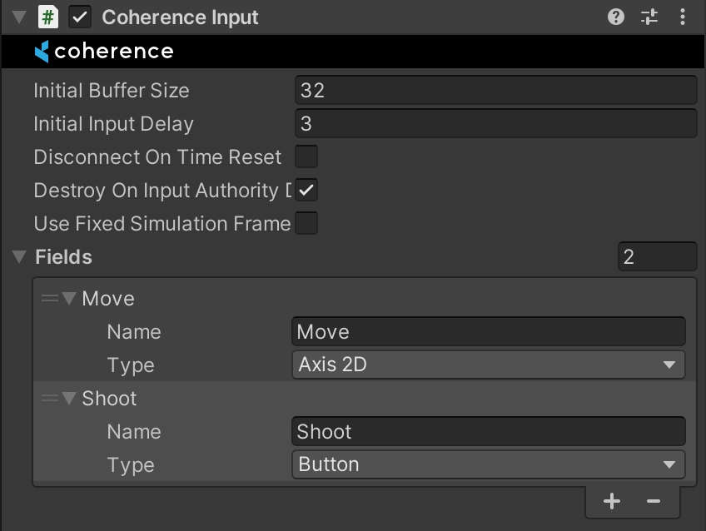Grab the Shoot field reorder handle
The height and width of the screenshot is (531, 706).
click(x=49, y=399)
